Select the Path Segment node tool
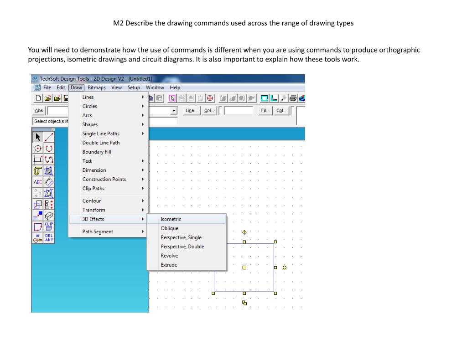 click(x=37, y=226)
